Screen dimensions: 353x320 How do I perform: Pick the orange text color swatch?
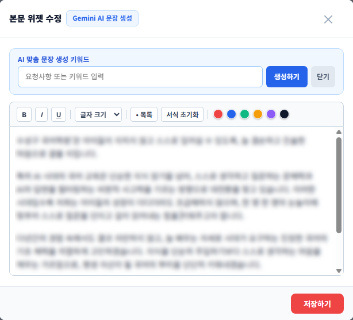click(x=258, y=114)
